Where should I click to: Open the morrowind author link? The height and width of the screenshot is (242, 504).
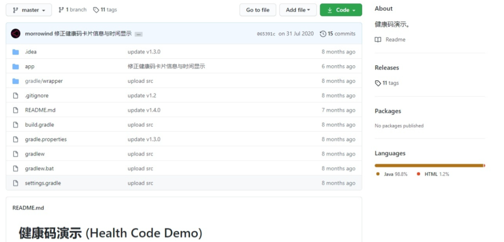click(x=39, y=34)
